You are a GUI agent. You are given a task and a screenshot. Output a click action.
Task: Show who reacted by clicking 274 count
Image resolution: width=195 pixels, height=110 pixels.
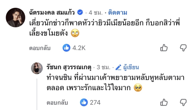pos(95,103)
